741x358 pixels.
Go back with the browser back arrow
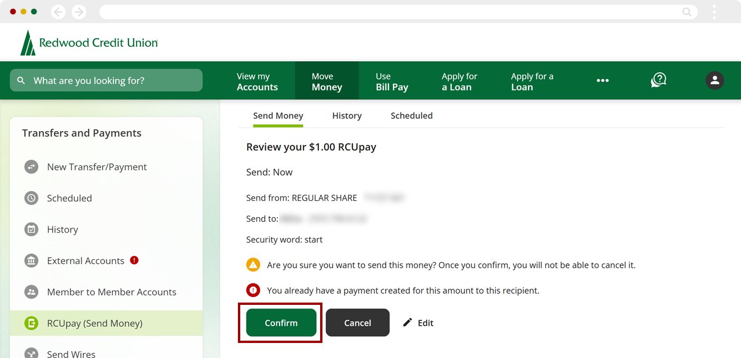pos(58,12)
